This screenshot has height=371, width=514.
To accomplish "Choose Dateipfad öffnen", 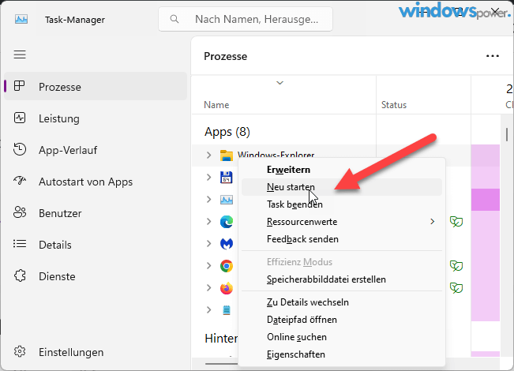I will [x=342, y=320].
